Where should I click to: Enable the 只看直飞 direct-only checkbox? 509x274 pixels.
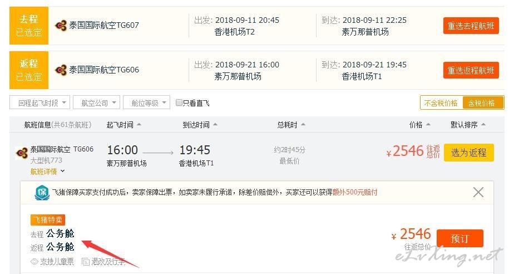coord(179,102)
